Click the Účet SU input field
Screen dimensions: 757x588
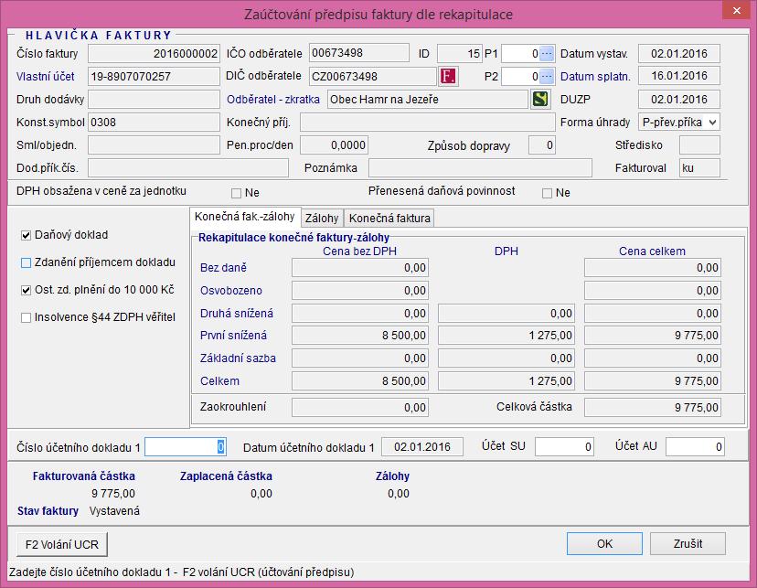pyautogui.click(x=564, y=446)
